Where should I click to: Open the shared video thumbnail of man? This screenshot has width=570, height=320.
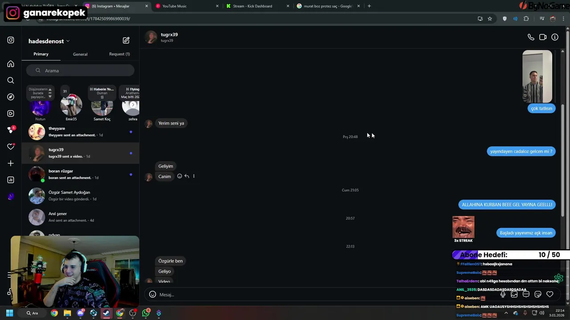click(x=537, y=76)
